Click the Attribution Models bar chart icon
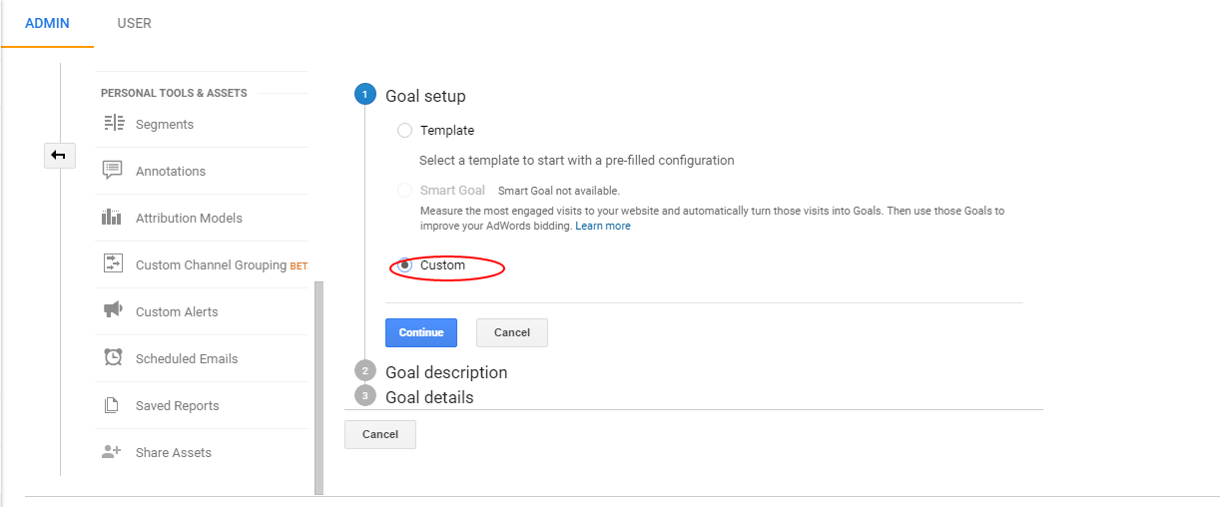Viewport: 1220px width, 507px height. click(x=113, y=218)
